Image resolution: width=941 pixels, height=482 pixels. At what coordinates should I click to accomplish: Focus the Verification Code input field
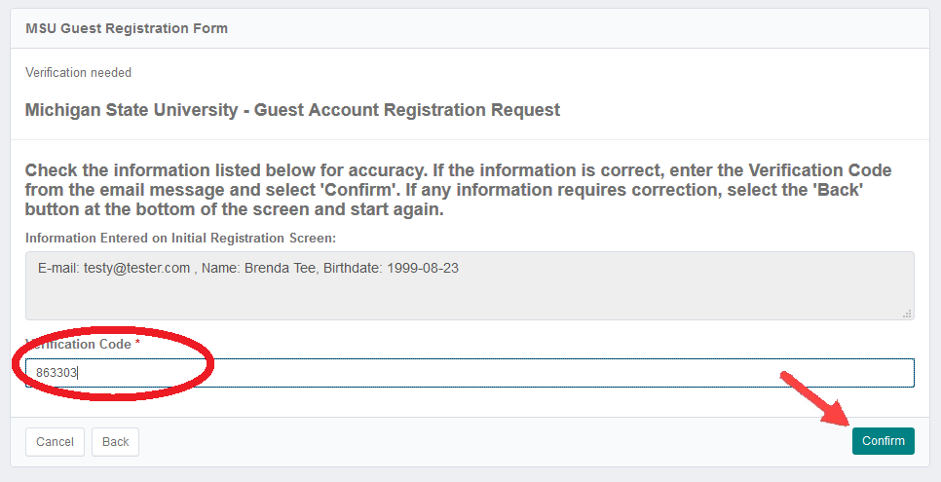coord(487,373)
